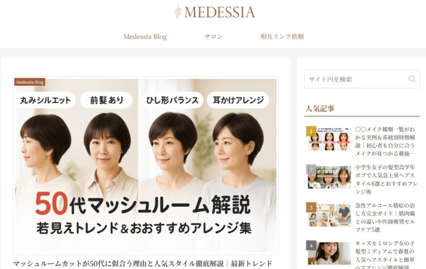This screenshot has width=426, height=269.
Task: Open the 急性アルコール筋症 article link
Action: click(385, 218)
